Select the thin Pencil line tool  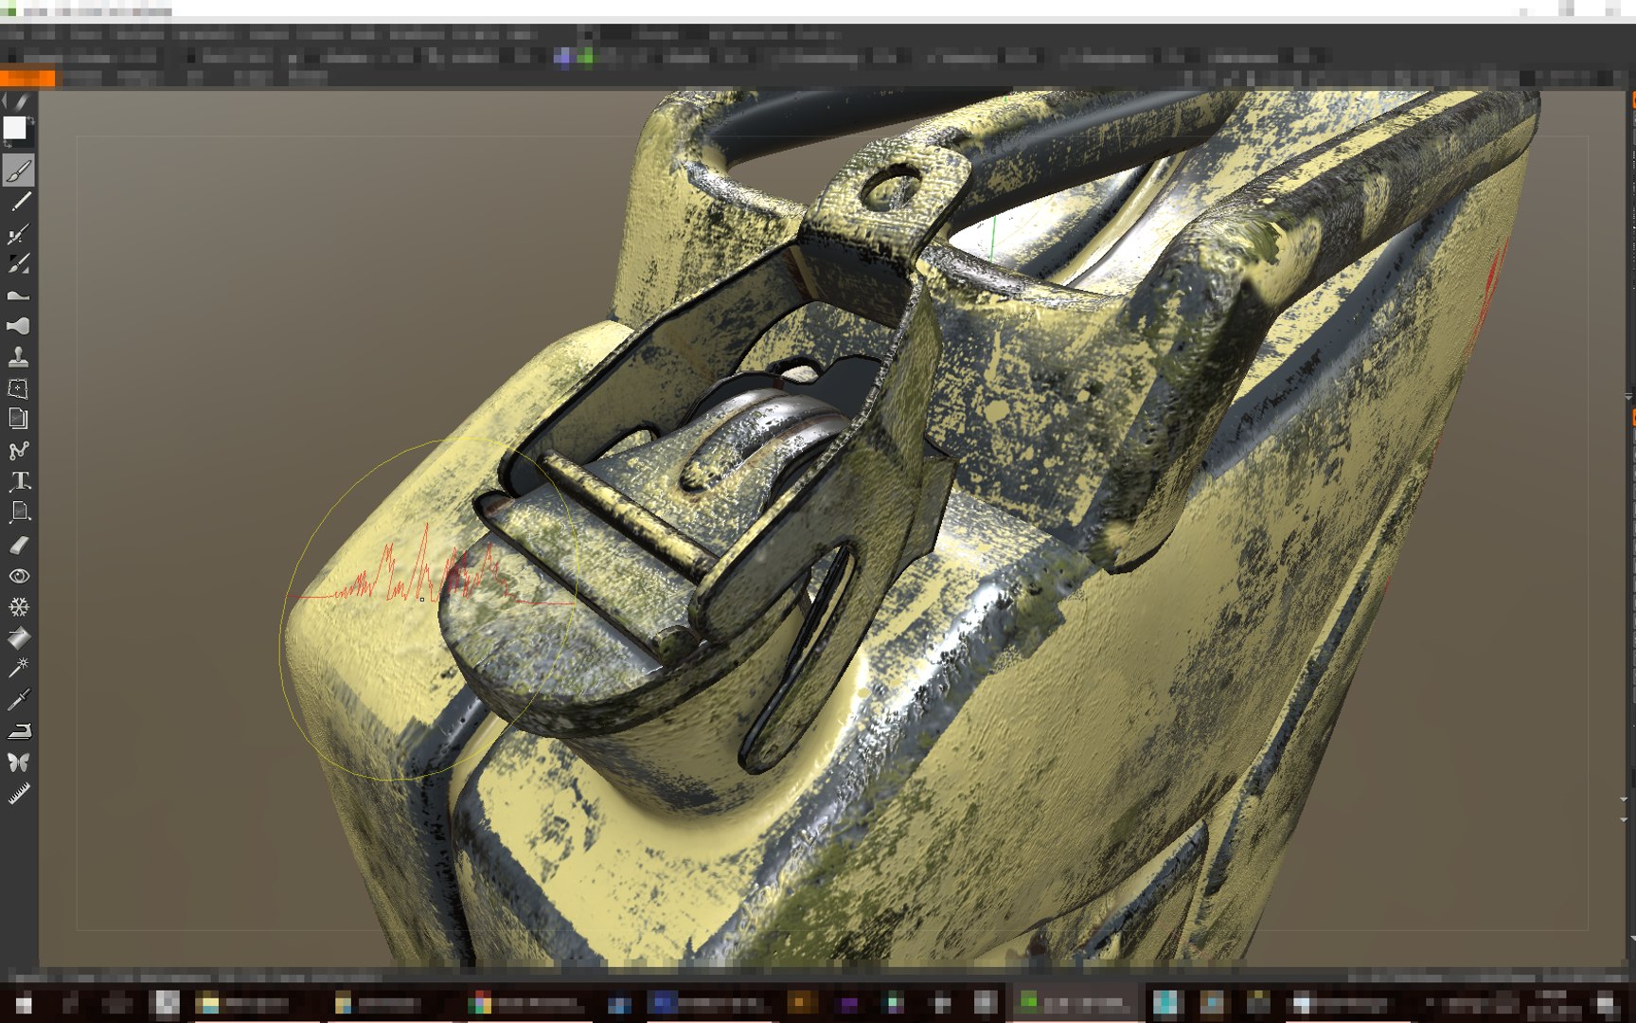[x=19, y=202]
